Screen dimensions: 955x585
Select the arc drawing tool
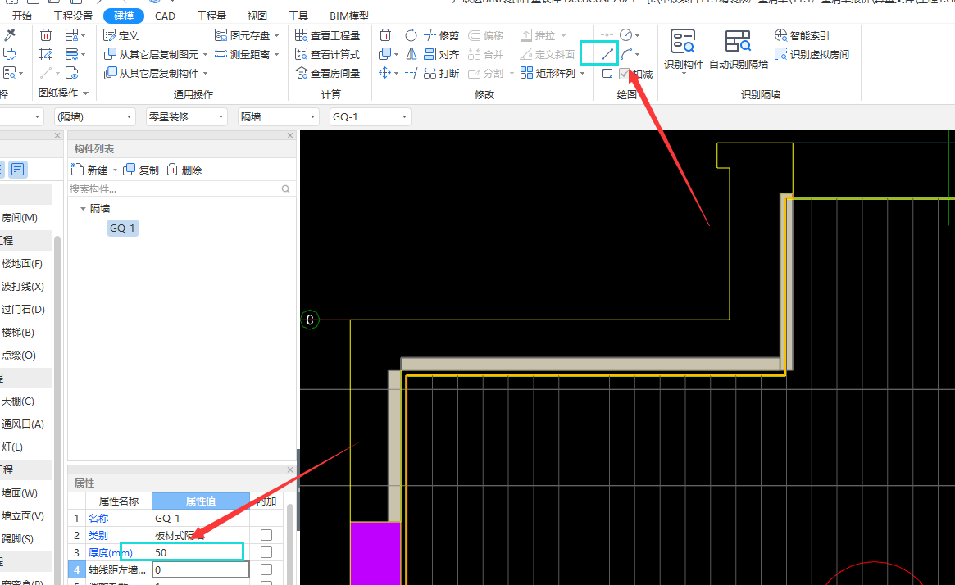pos(626,54)
